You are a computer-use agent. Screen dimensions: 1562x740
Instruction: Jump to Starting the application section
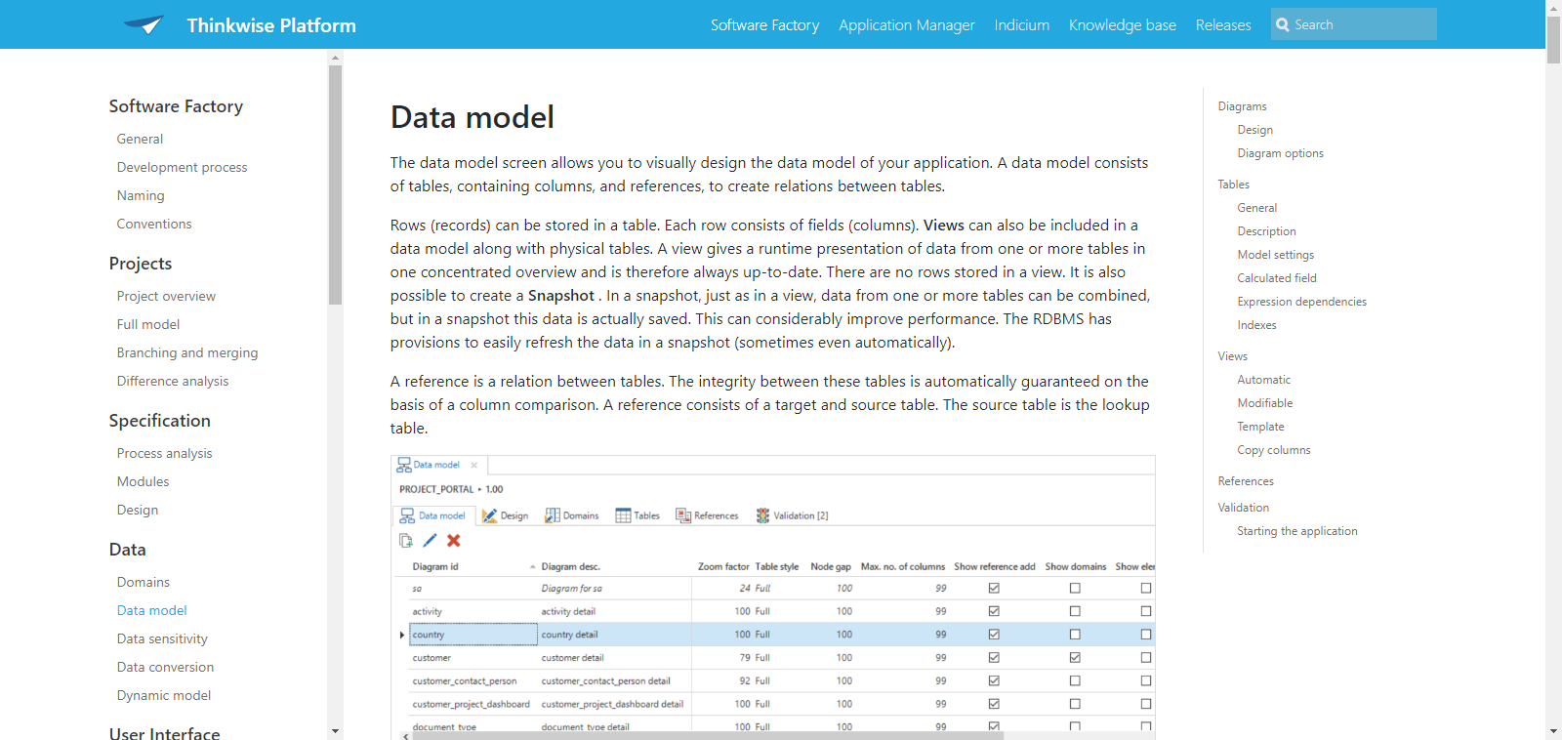point(1296,531)
